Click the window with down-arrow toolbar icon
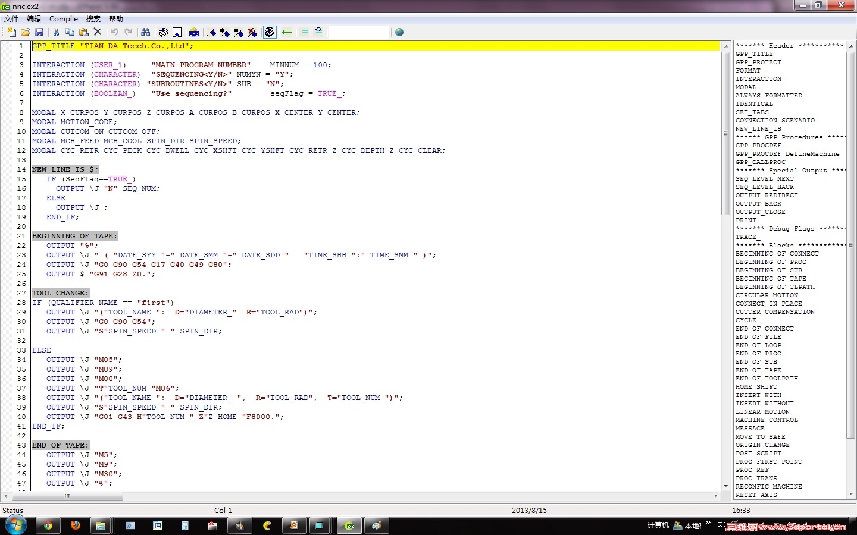This screenshot has width=857, height=535. point(177,32)
